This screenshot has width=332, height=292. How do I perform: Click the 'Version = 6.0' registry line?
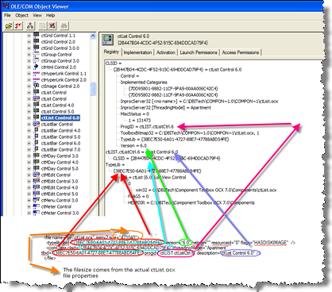(x=133, y=146)
